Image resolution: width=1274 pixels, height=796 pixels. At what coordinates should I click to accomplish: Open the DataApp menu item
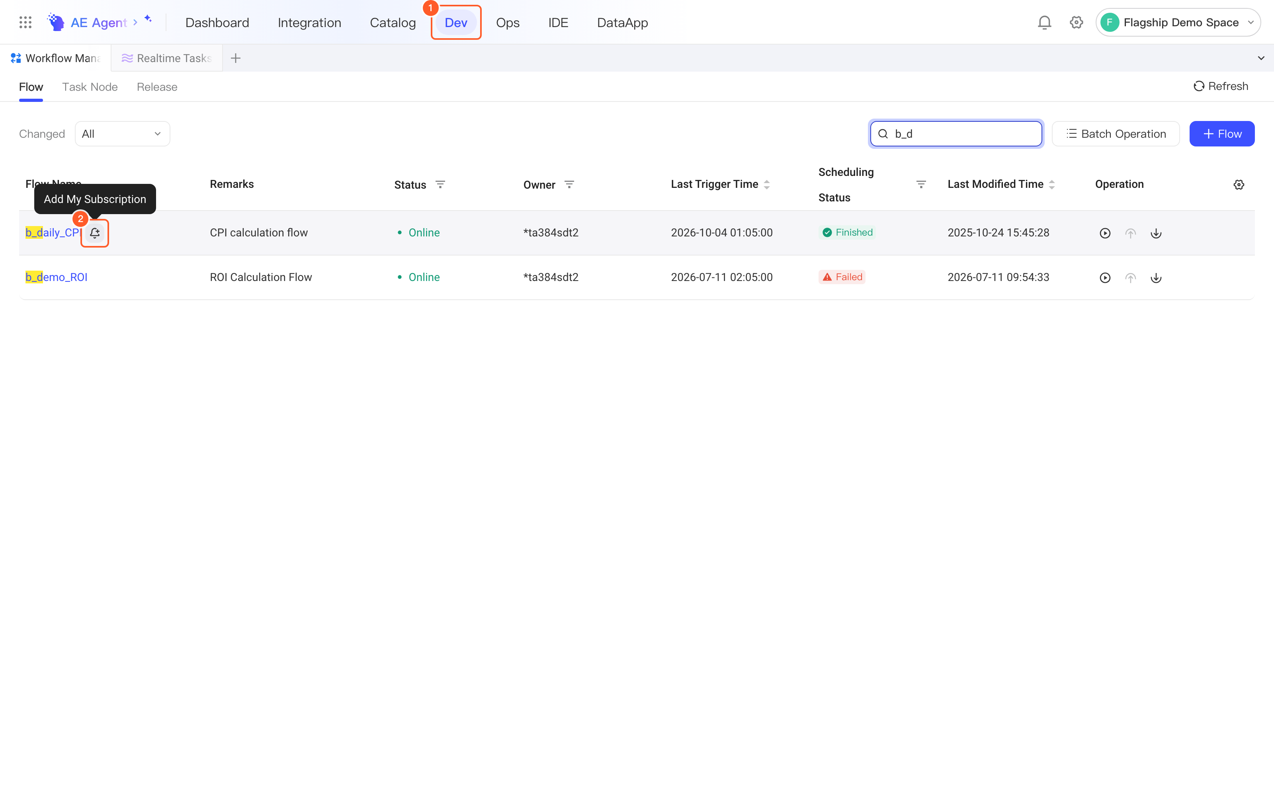click(622, 22)
